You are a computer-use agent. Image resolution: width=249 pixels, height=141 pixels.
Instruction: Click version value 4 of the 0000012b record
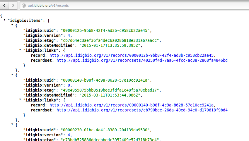(x=69, y=35)
